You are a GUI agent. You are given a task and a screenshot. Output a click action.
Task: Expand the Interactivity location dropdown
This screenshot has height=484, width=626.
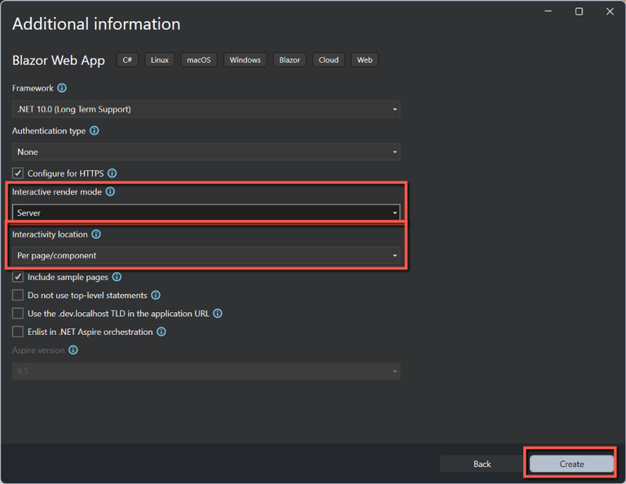[x=206, y=255]
